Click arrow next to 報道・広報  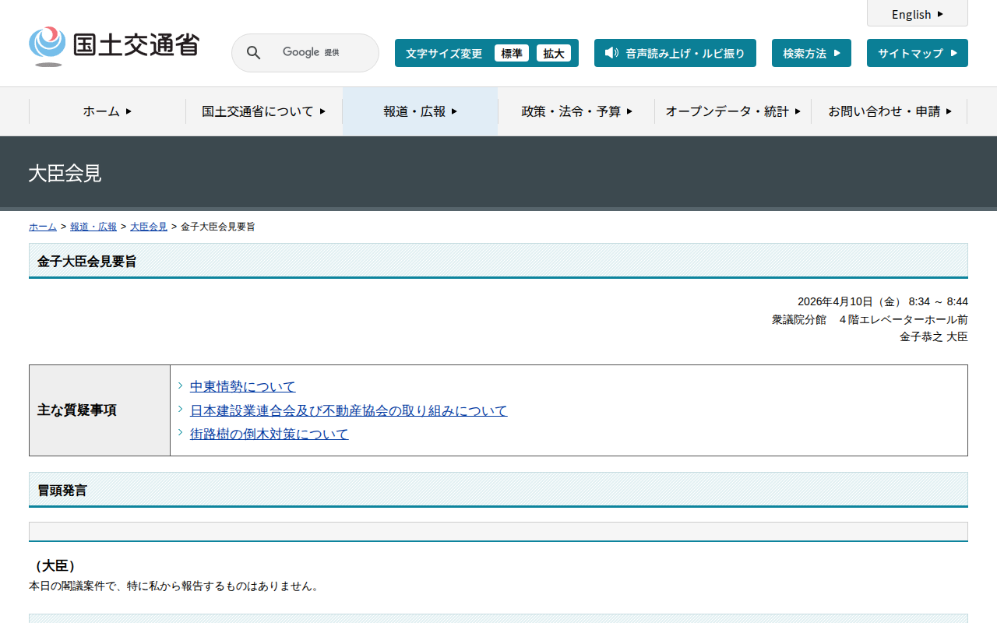coord(455,111)
